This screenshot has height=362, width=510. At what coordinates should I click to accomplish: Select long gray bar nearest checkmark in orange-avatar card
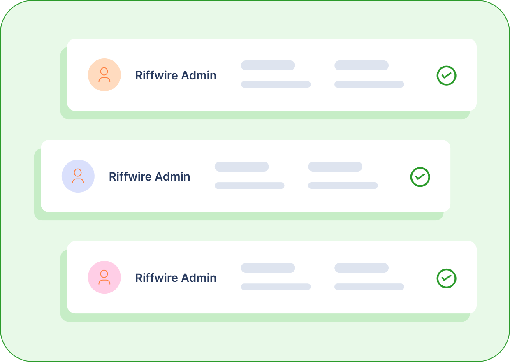click(369, 84)
